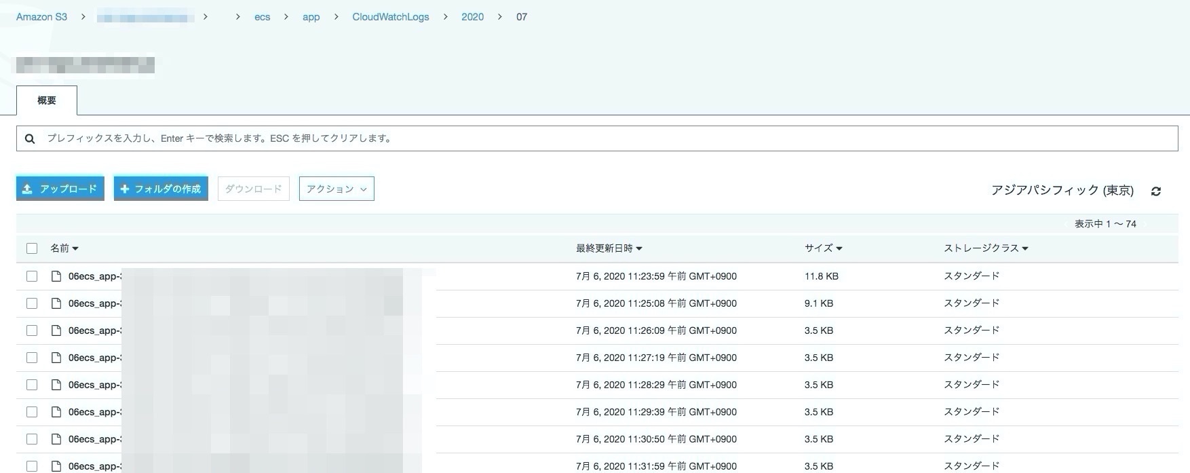Click the file icon of the 9.1 KB object

click(x=57, y=303)
